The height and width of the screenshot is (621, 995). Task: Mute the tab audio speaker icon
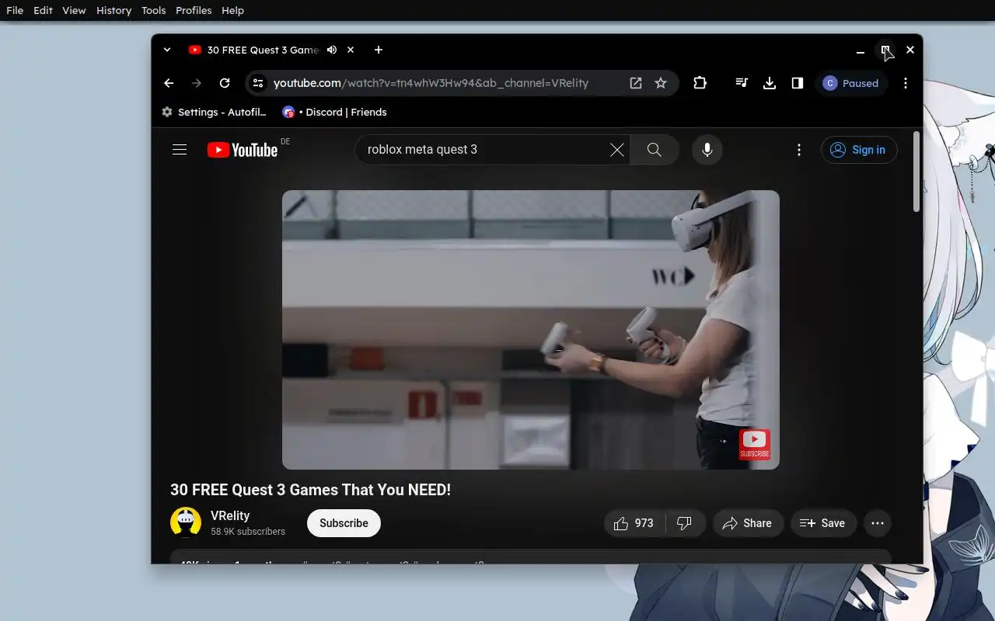click(332, 50)
